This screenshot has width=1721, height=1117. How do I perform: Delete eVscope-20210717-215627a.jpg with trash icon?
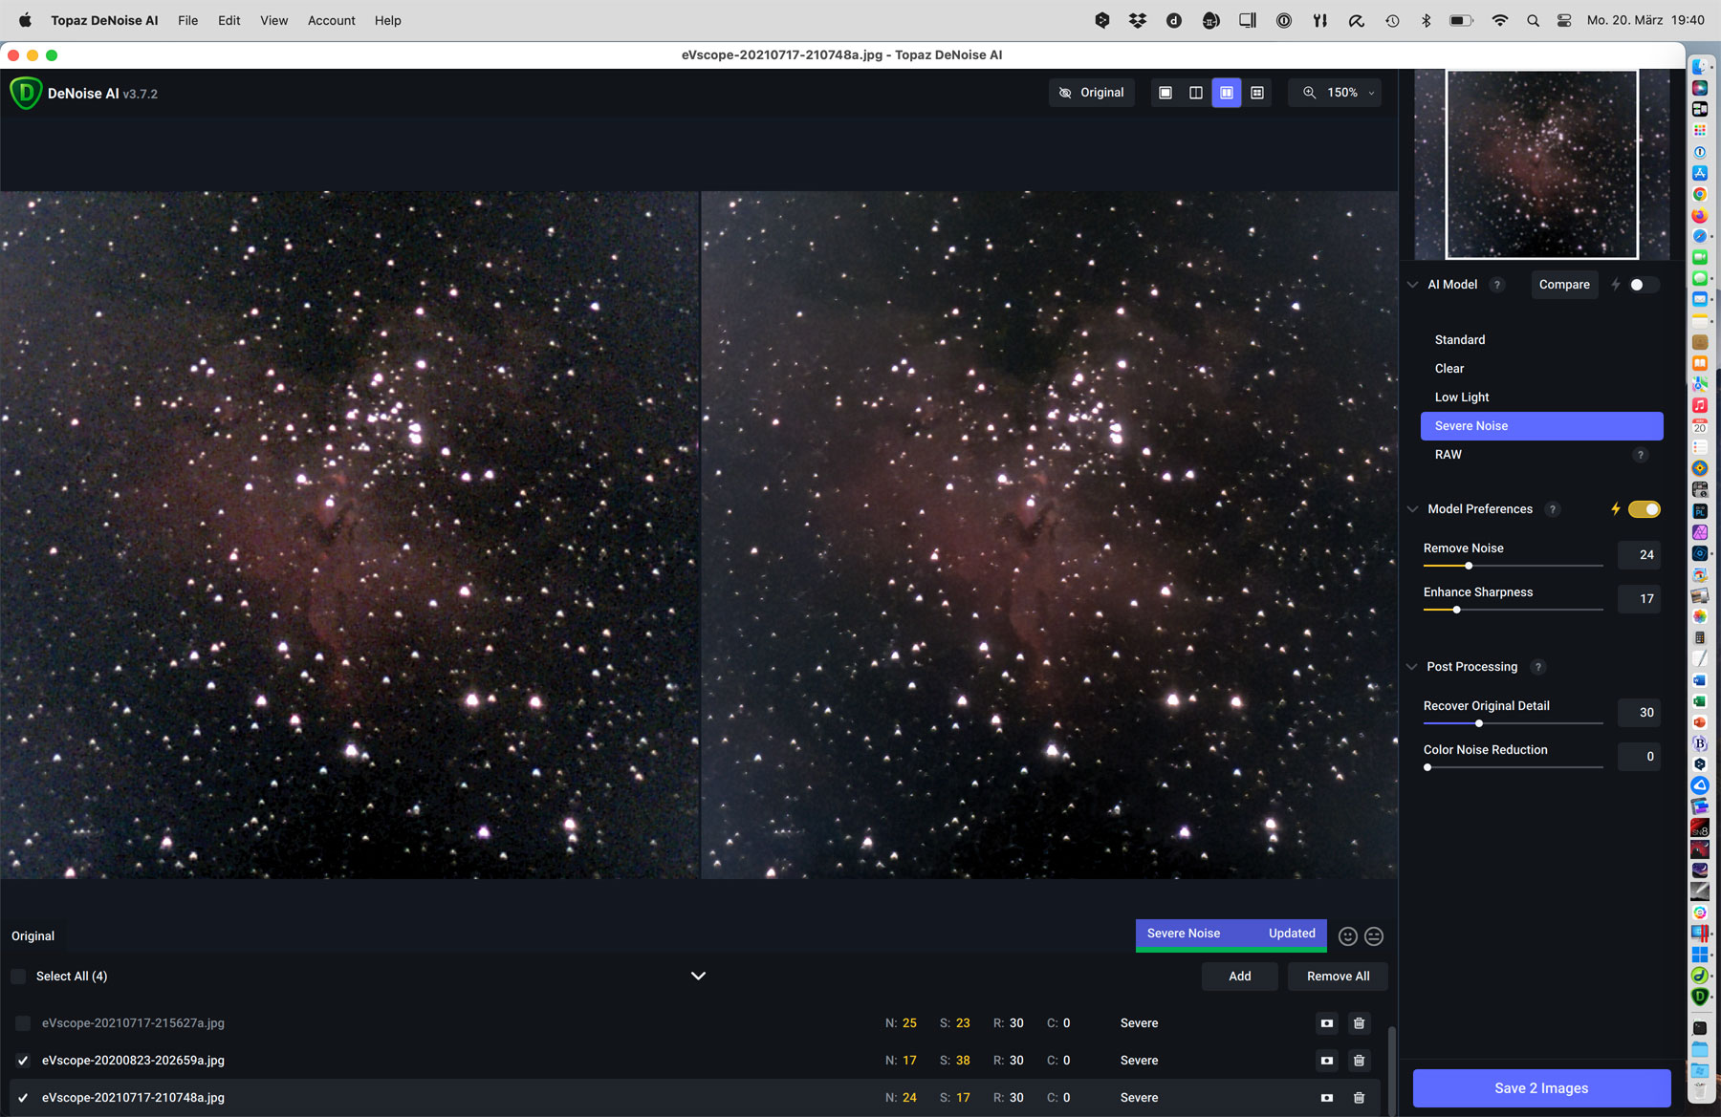point(1359,1023)
